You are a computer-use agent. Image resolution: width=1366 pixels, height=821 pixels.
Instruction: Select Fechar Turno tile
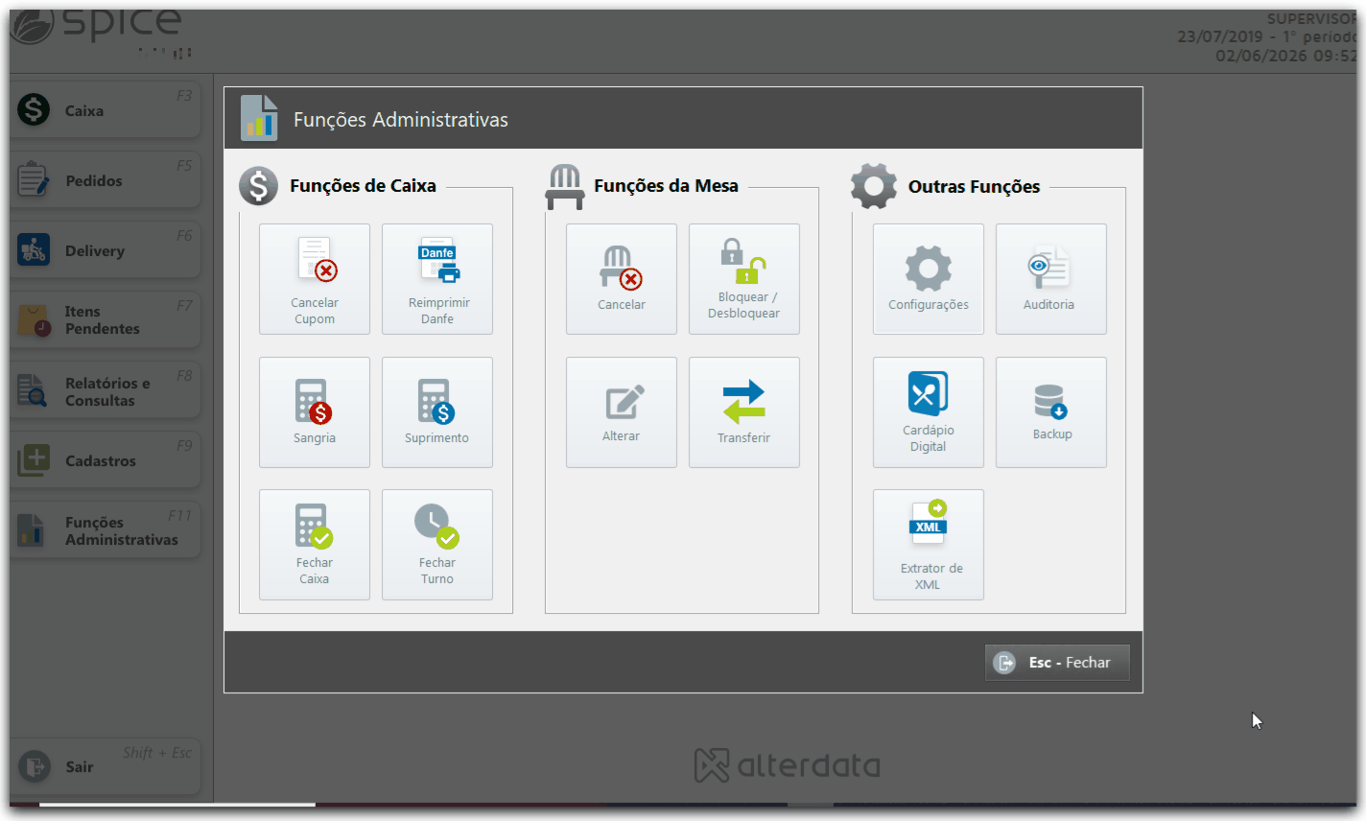[437, 545]
